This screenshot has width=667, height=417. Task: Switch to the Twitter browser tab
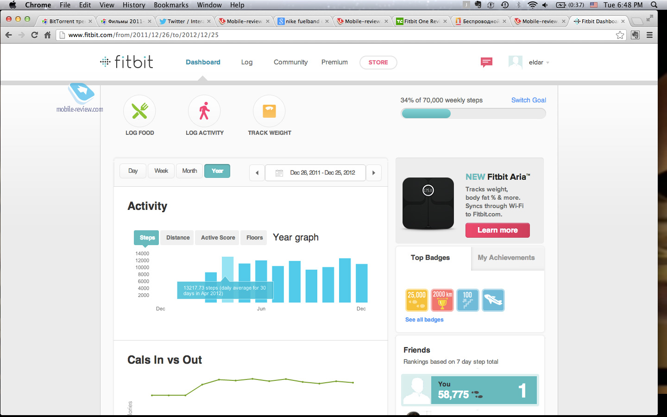point(185,21)
